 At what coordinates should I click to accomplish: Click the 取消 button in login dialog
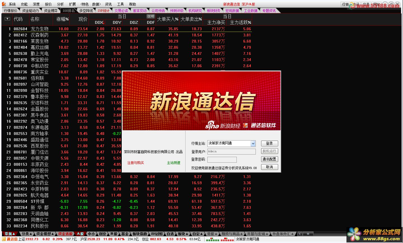point(270,167)
